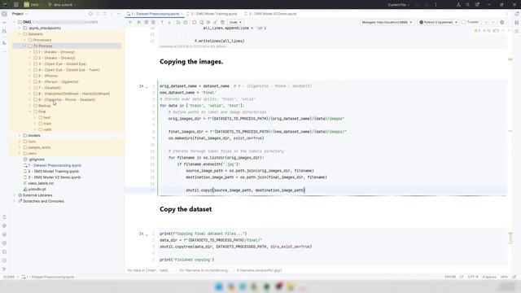Viewport: 521px width, 293px height.
Task: Click the move cell down arrow icon
Action: tap(169, 22)
